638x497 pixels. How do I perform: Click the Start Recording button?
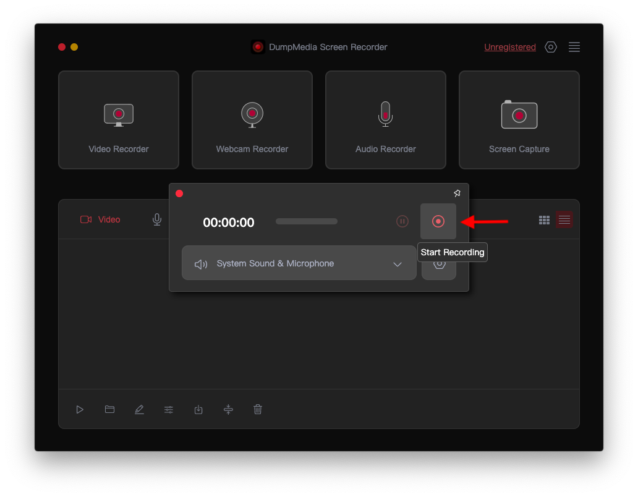pyautogui.click(x=438, y=221)
